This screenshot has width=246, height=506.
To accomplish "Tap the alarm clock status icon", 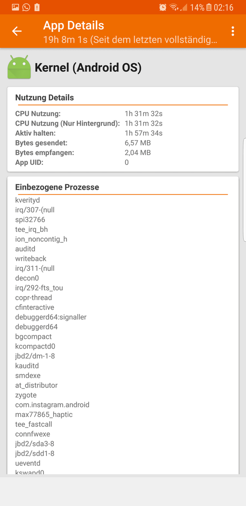I will pos(163,7).
